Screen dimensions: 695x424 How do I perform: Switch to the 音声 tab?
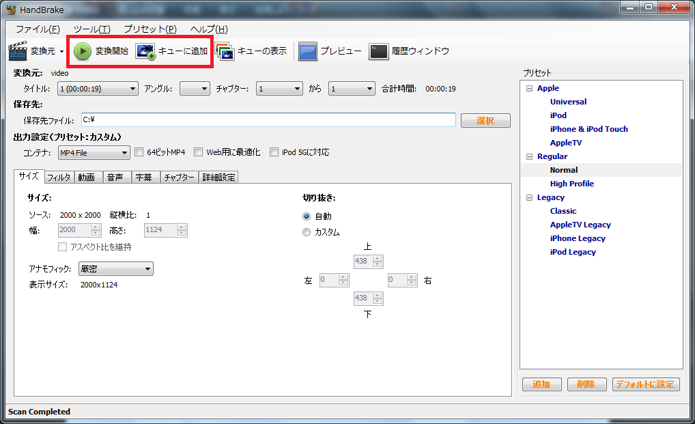pos(115,178)
